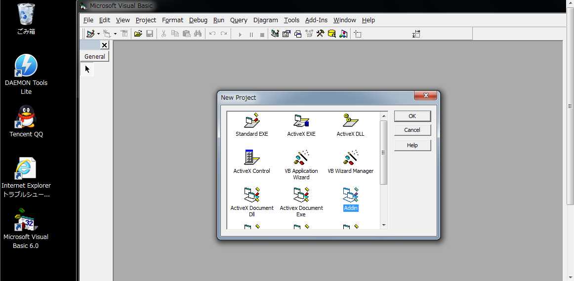Select the ActiveX Control project type
This screenshot has height=281, width=574.
[x=252, y=162]
